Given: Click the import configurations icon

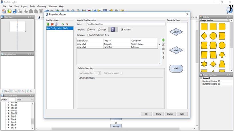Looking at the screenshot, I should (63, 24).
